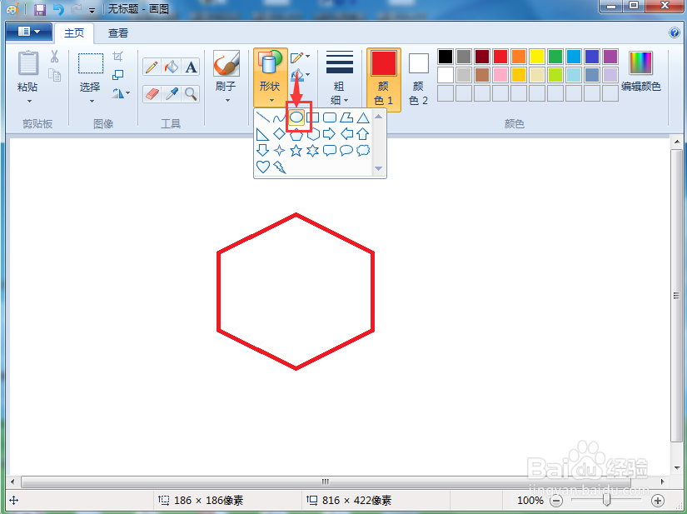Select the Pencil tool

click(152, 67)
